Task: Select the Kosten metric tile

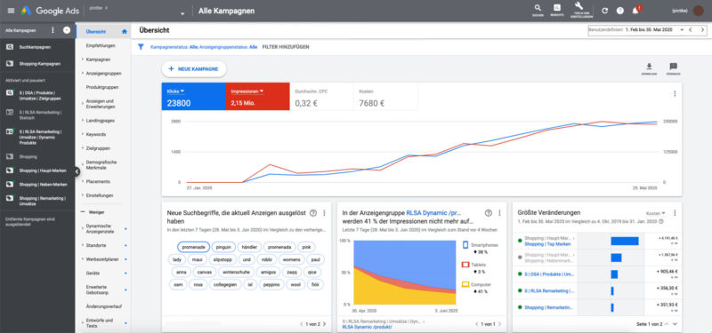Action: pyautogui.click(x=385, y=97)
